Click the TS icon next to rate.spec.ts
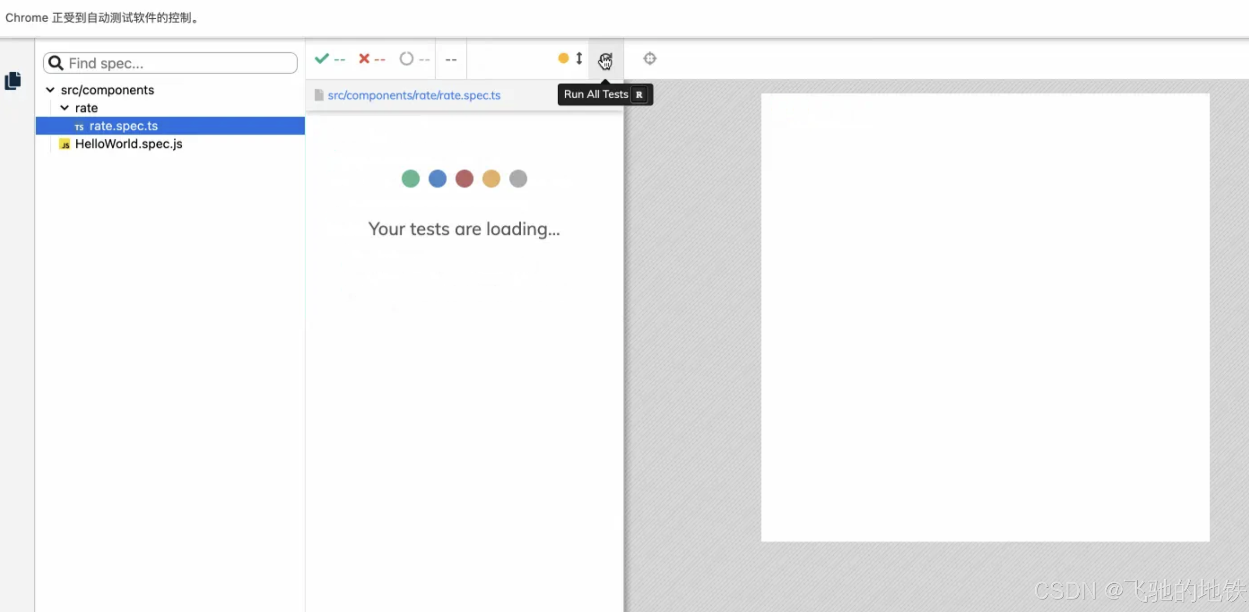 79,127
